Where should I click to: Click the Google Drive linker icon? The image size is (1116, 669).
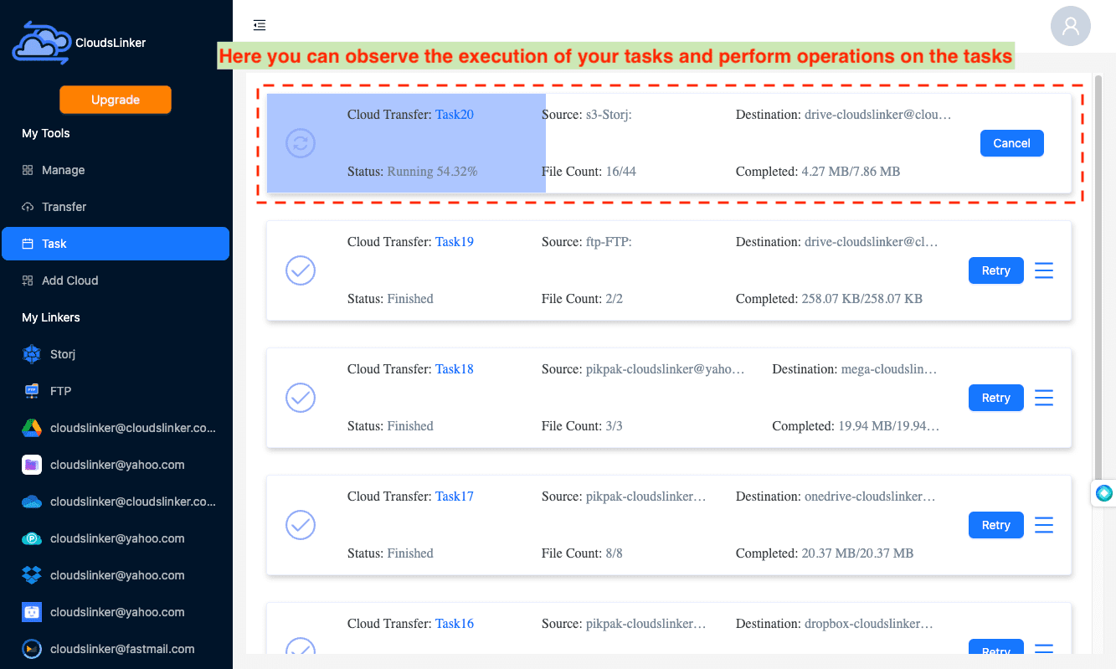tap(32, 428)
